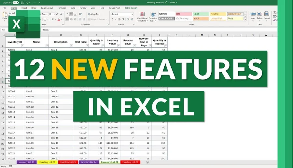Select cell IN0016 in the Inventory ID column

click(15, 127)
